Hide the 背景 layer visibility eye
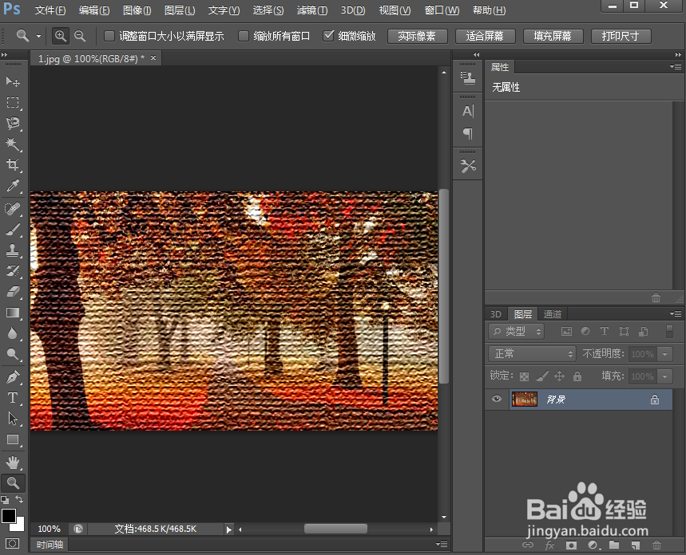 [497, 399]
